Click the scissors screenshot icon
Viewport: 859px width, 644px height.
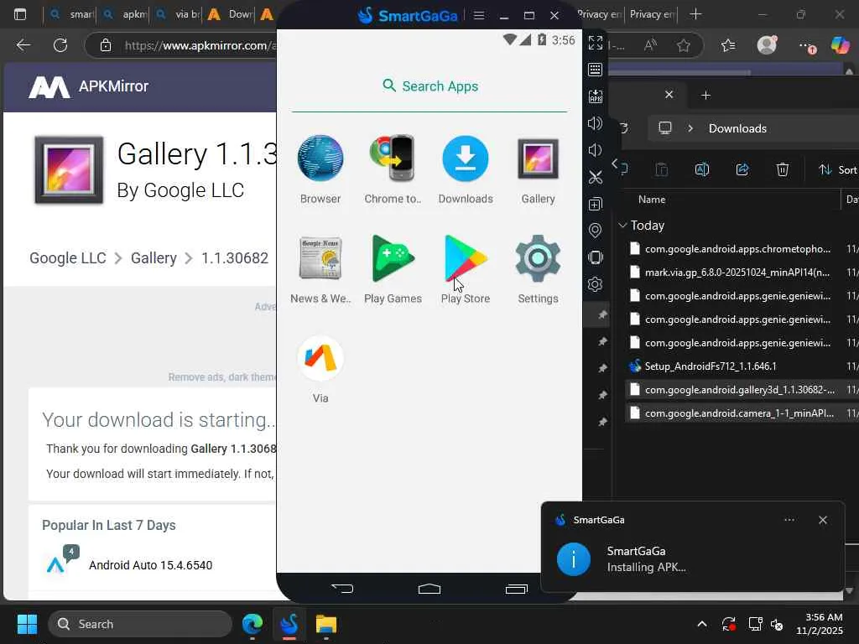tap(595, 177)
